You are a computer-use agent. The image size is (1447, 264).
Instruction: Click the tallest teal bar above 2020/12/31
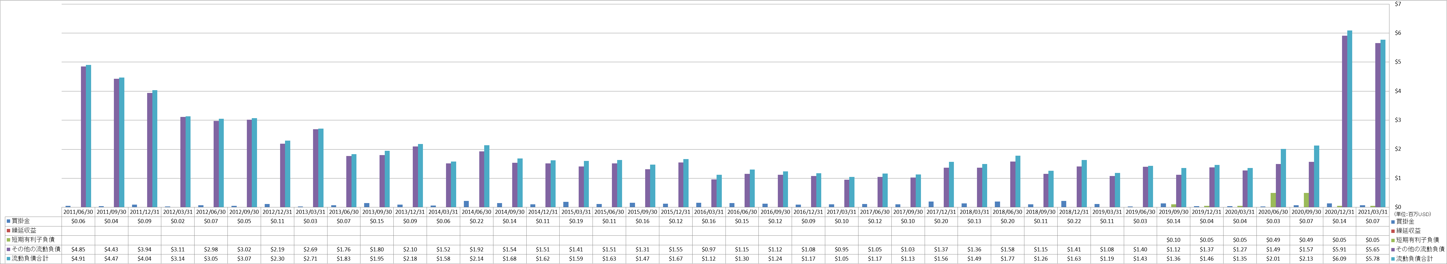point(1350,119)
